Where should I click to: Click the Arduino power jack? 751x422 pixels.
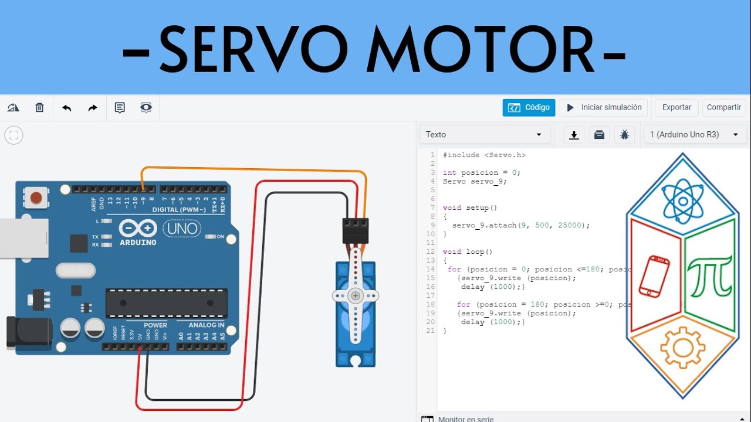tap(28, 333)
